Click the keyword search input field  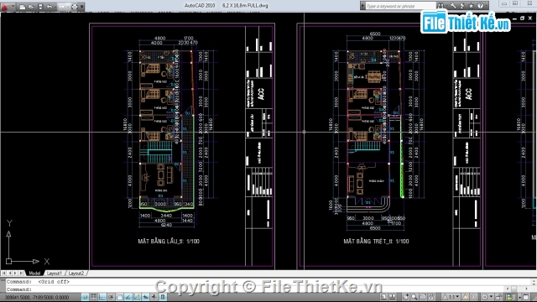[x=400, y=6]
